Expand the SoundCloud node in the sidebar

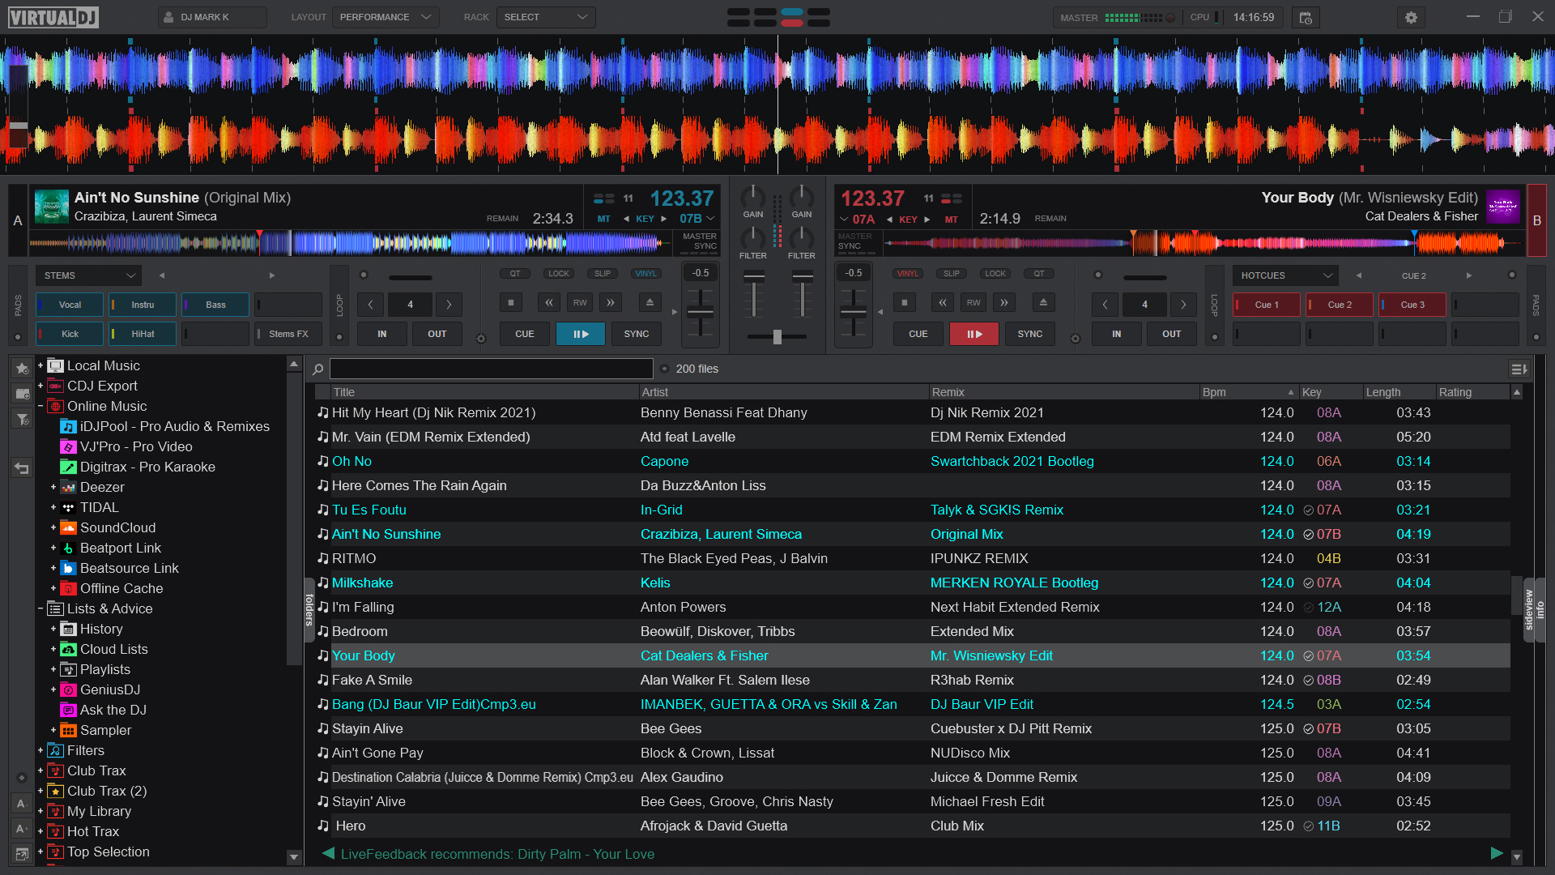point(54,527)
